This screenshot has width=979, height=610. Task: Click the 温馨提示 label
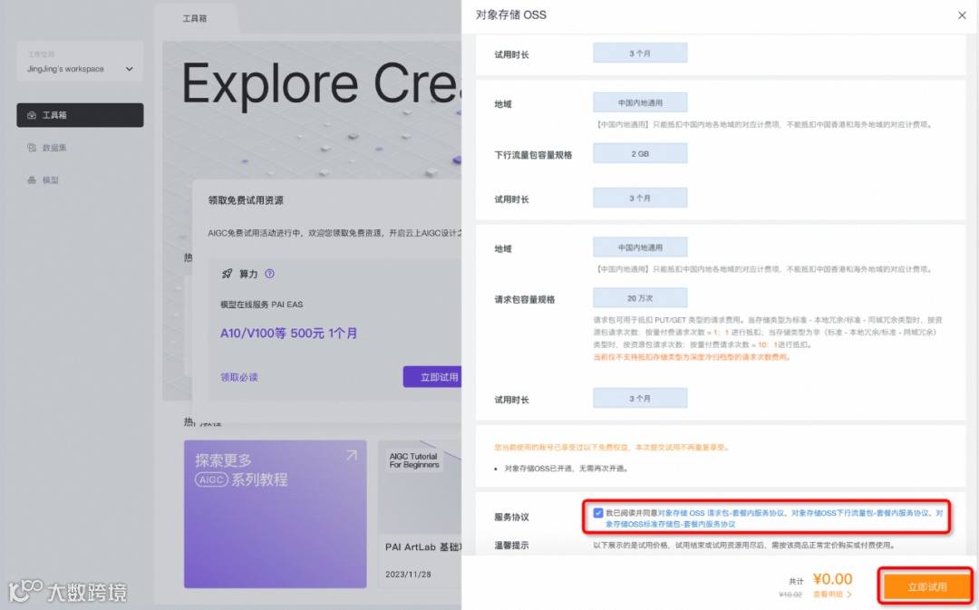click(511, 545)
